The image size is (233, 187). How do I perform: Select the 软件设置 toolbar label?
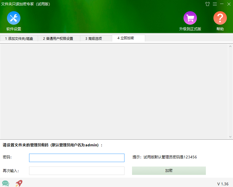[13, 28]
